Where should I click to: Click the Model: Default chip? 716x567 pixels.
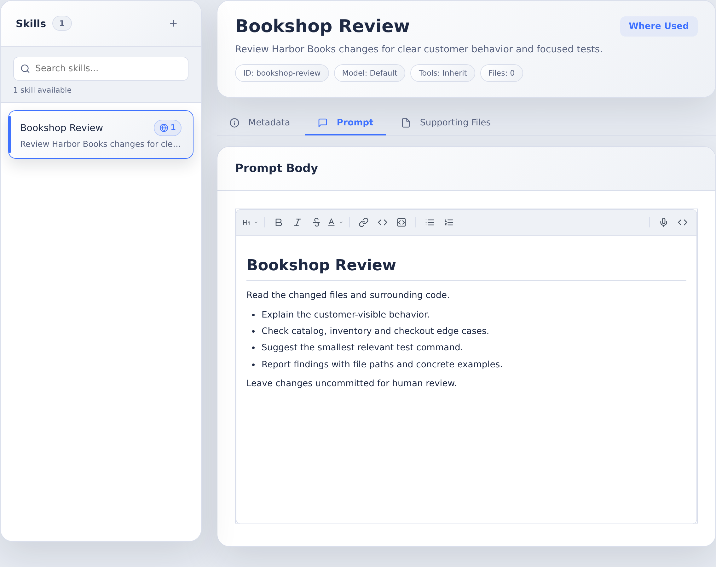pos(370,73)
